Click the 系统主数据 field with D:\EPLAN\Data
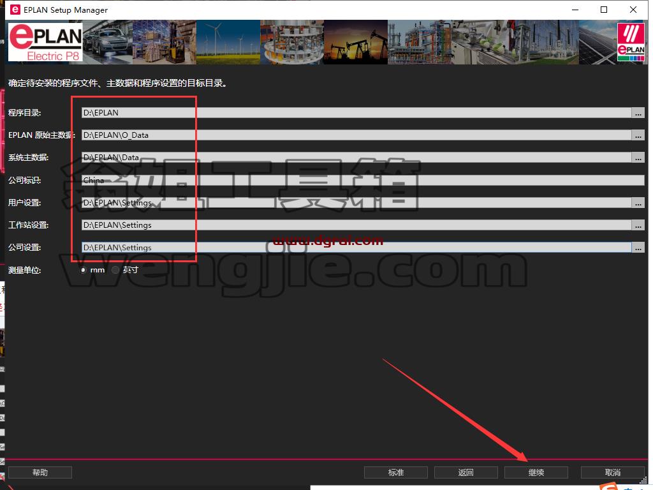Viewport: 653px width, 490px height. 356,158
